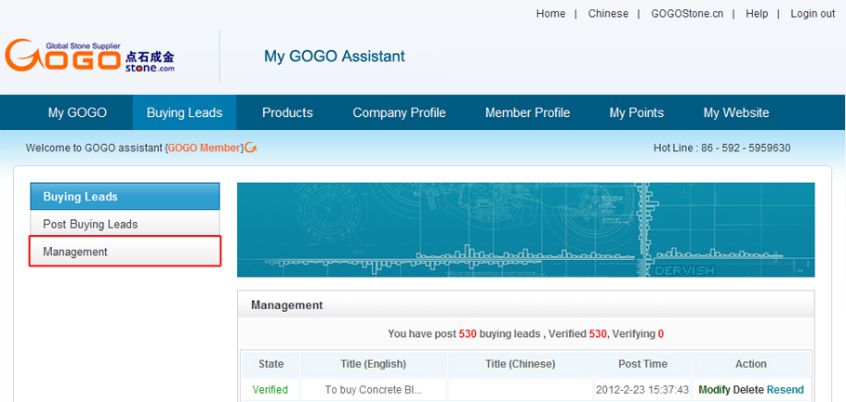Open the Home link in top bar
The width and height of the screenshot is (846, 402).
click(550, 14)
